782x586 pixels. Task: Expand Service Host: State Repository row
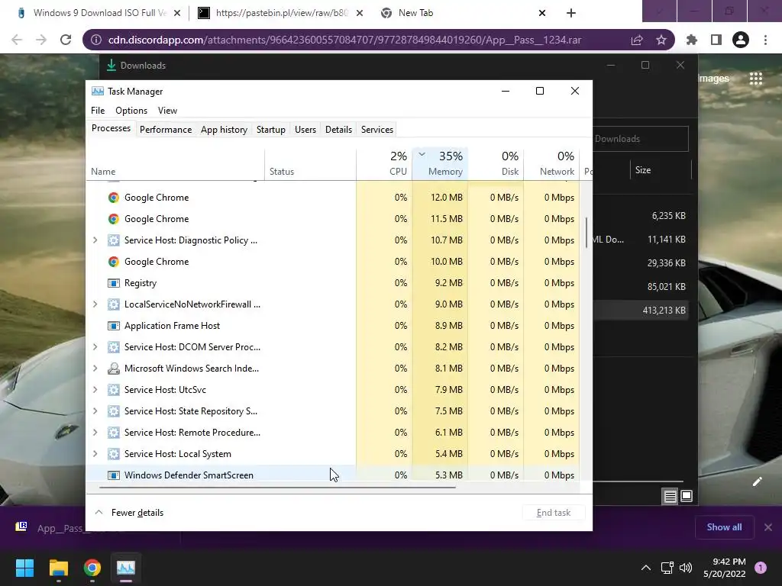(95, 411)
